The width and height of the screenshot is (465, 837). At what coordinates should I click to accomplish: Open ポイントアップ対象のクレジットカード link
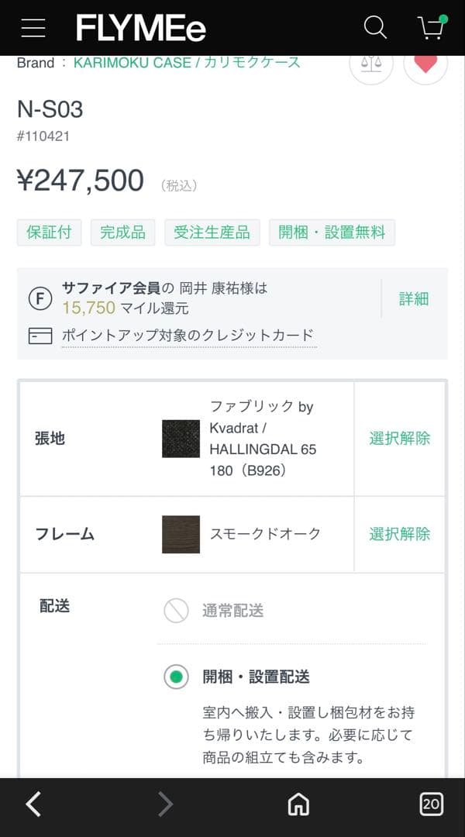click(x=188, y=336)
